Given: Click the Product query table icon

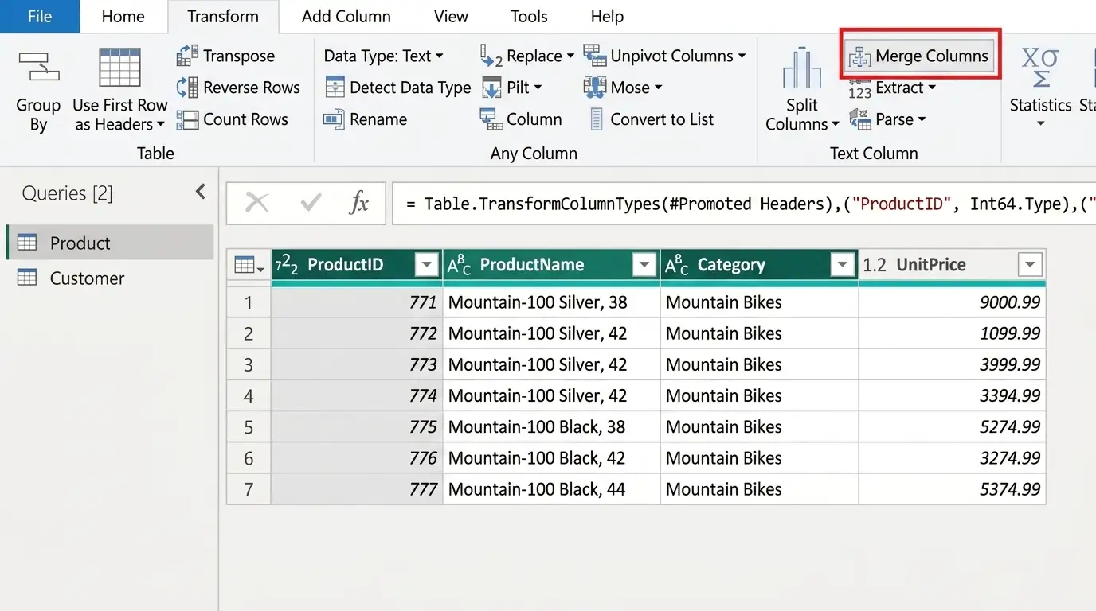Looking at the screenshot, I should coord(27,243).
